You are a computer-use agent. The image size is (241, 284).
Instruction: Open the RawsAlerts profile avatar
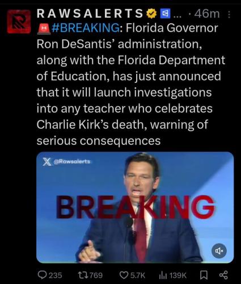tap(19, 22)
